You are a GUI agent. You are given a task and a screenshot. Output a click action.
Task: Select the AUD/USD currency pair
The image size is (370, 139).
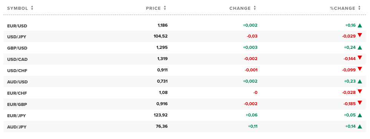(x=17, y=82)
